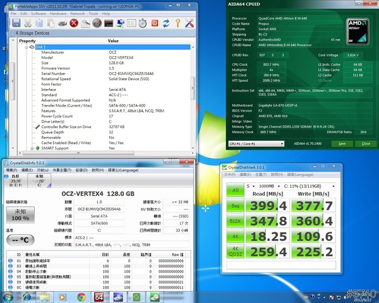This screenshot has height=303, width=379.
Task: Open Google Chrome from the taskbar
Action: tap(81, 297)
